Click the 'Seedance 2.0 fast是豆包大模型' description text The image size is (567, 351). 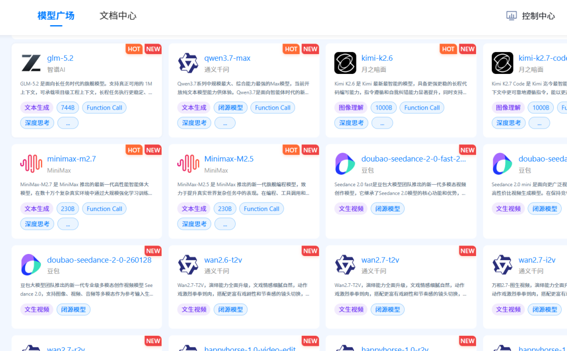(x=400, y=189)
